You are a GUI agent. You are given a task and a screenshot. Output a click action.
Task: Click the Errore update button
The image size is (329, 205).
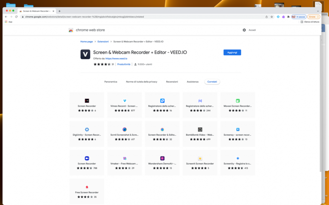pos(314,17)
